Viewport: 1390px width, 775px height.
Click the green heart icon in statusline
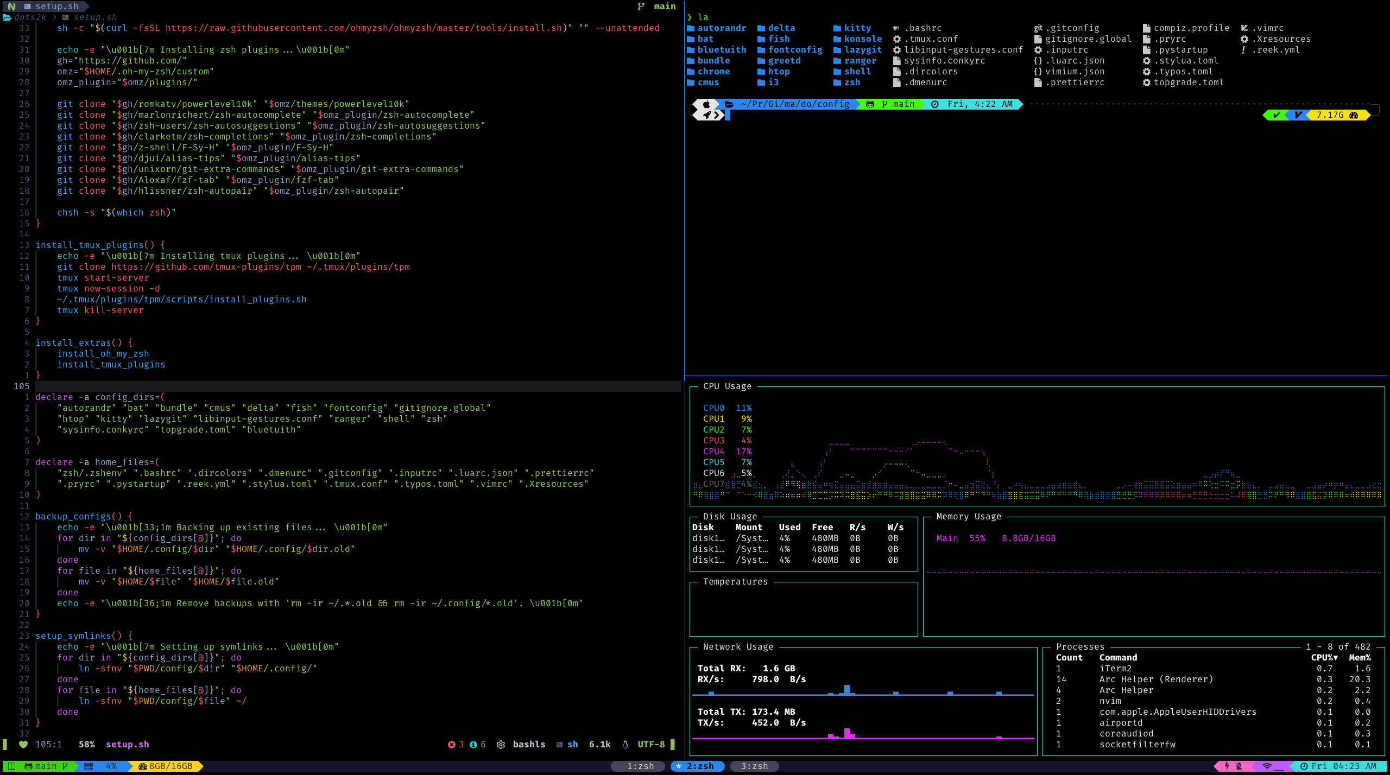(x=23, y=745)
